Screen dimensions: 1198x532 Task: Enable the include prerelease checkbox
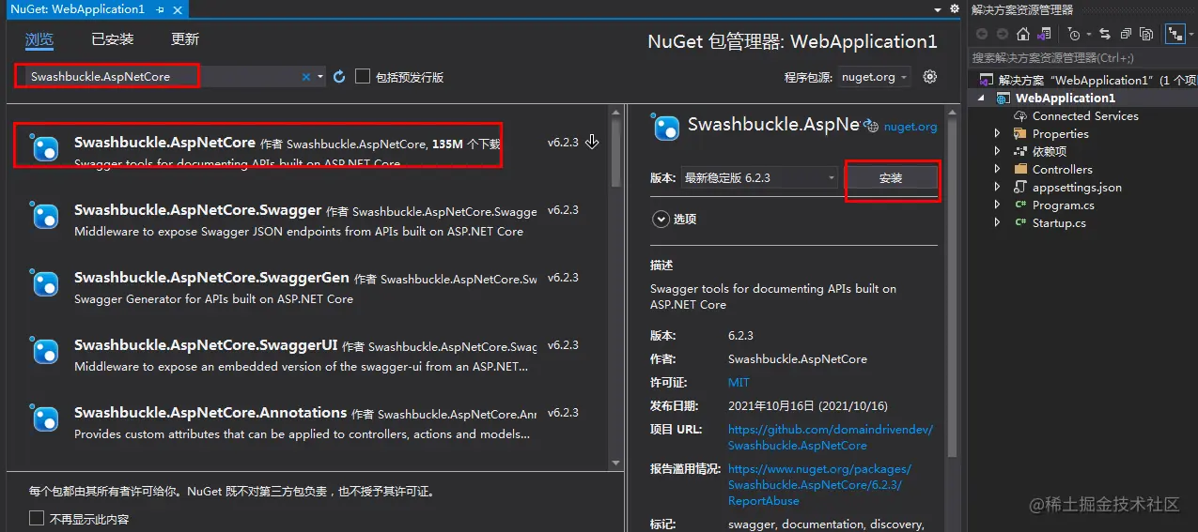363,77
